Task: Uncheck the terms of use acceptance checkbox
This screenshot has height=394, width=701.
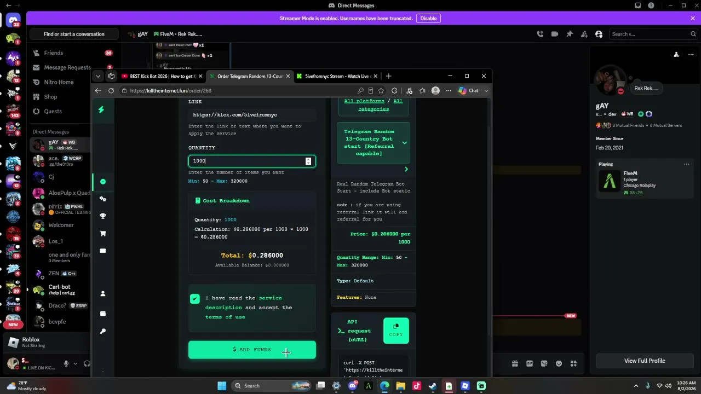Action: pos(195,298)
